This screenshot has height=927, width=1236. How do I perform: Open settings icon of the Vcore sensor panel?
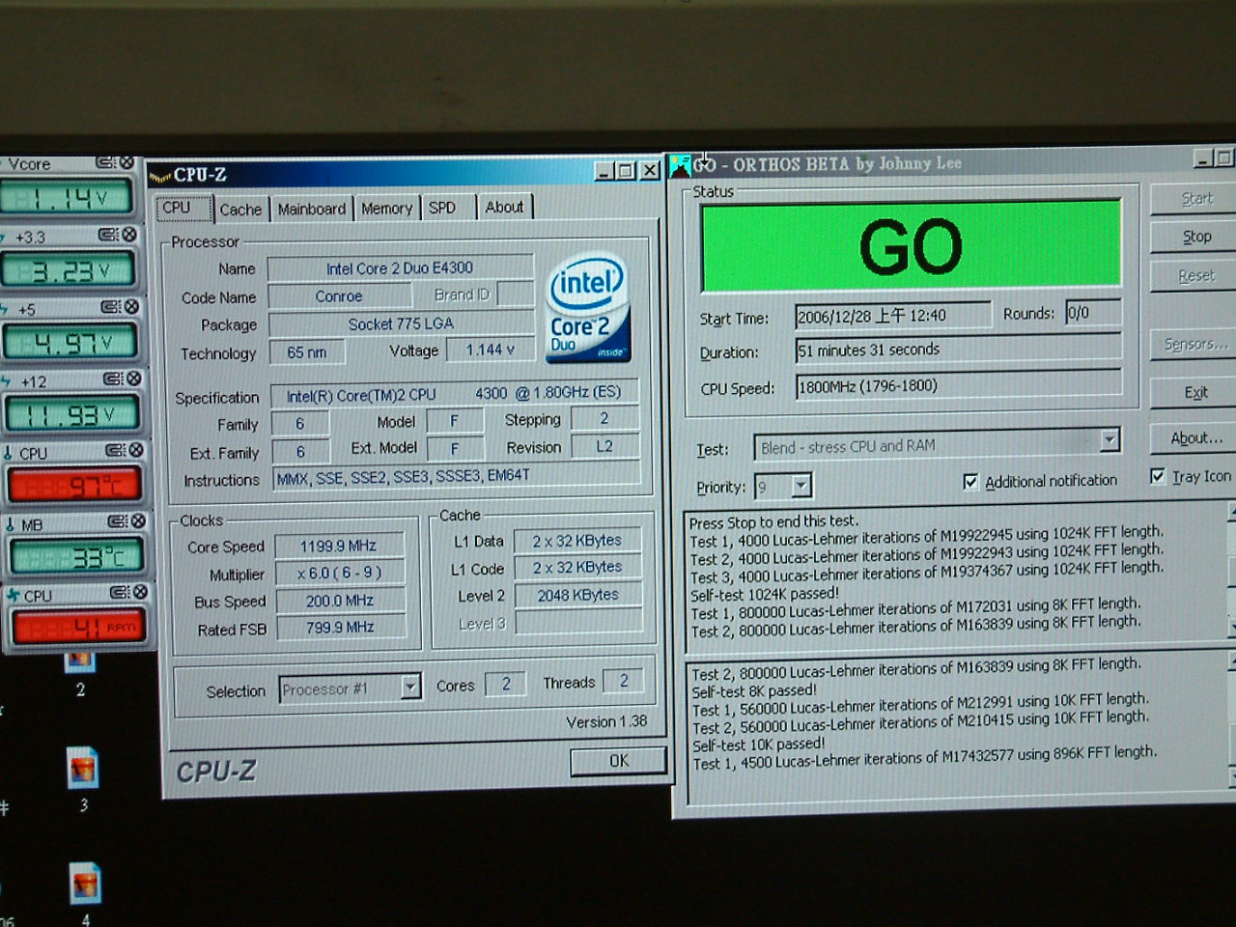105,162
